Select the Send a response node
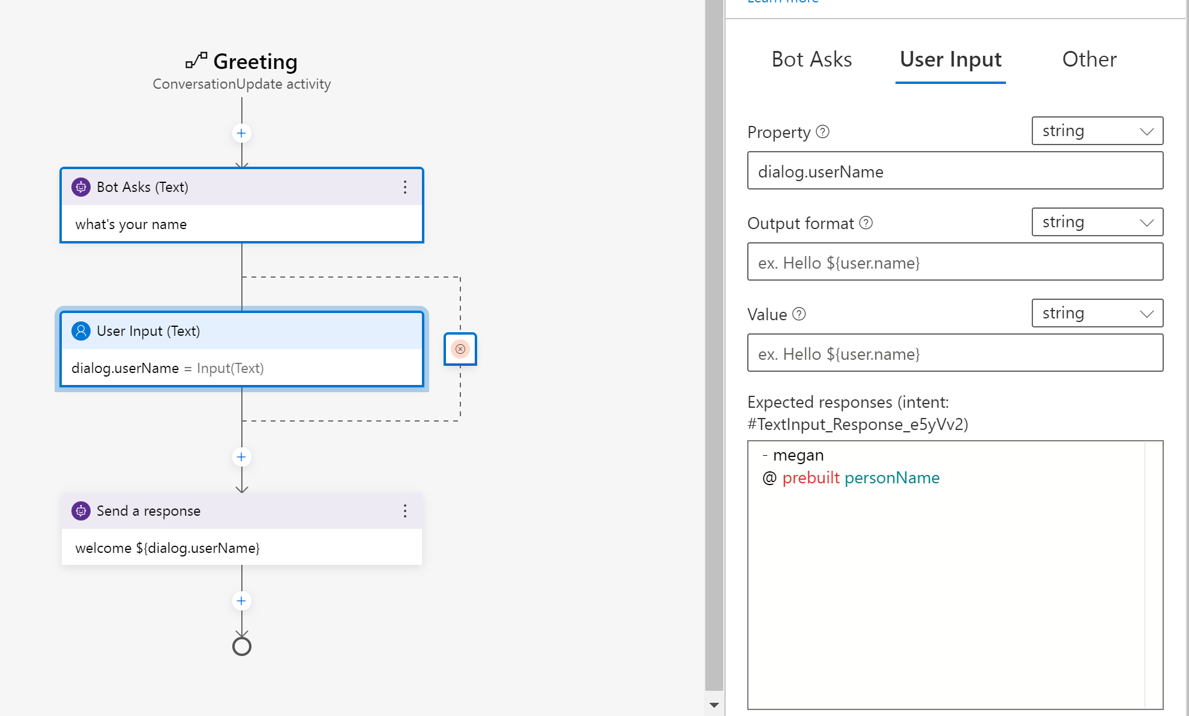The image size is (1189, 716). pos(241,547)
